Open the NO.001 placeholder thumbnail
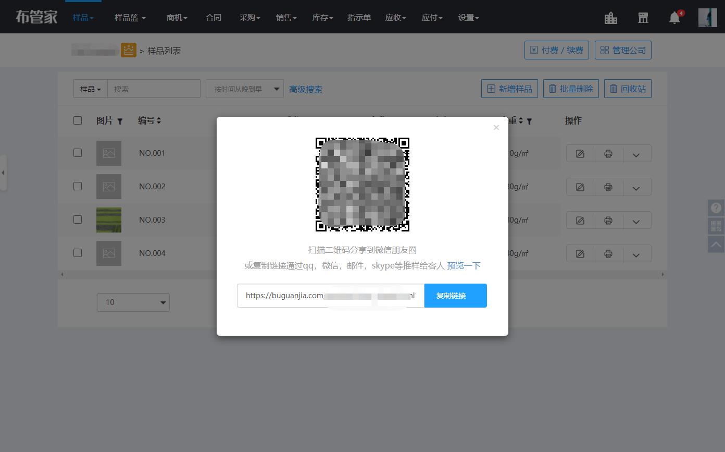 [x=109, y=153]
